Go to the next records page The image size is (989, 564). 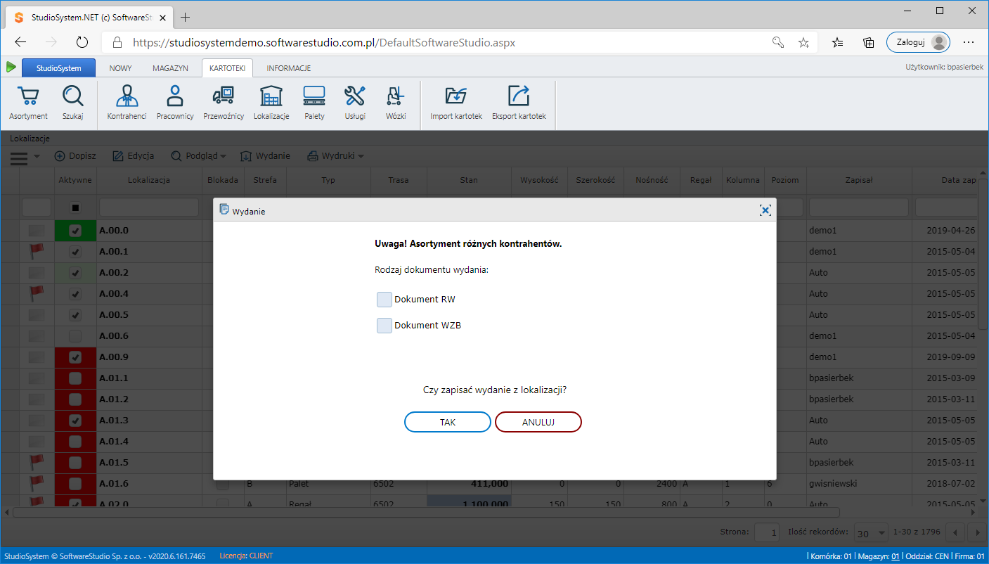click(x=976, y=532)
